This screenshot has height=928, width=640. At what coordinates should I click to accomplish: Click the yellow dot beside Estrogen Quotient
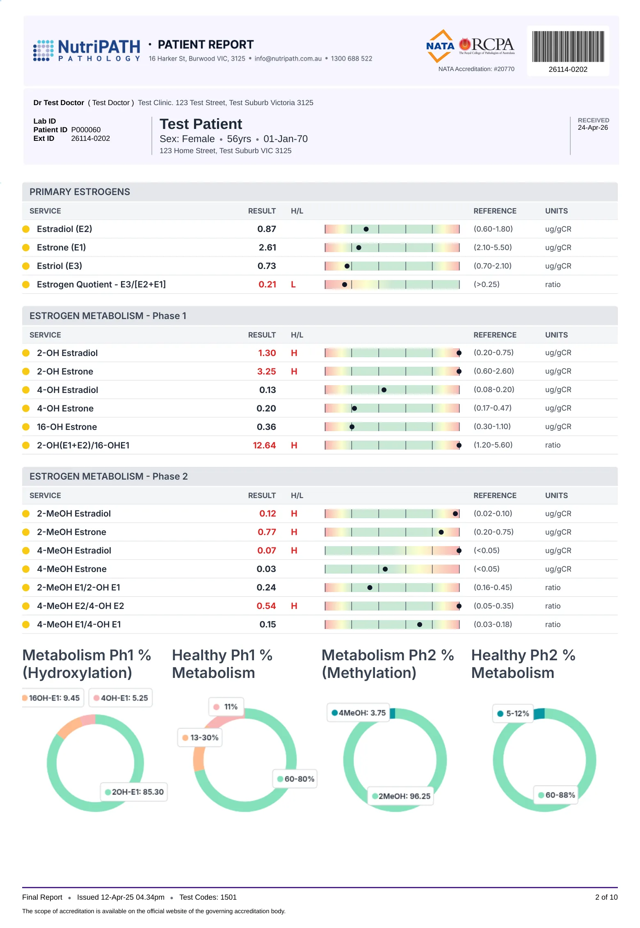(x=26, y=285)
